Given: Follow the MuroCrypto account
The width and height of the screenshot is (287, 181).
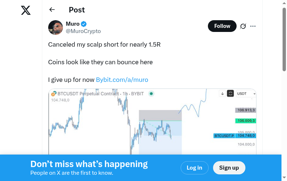Looking at the screenshot, I should tap(222, 26).
